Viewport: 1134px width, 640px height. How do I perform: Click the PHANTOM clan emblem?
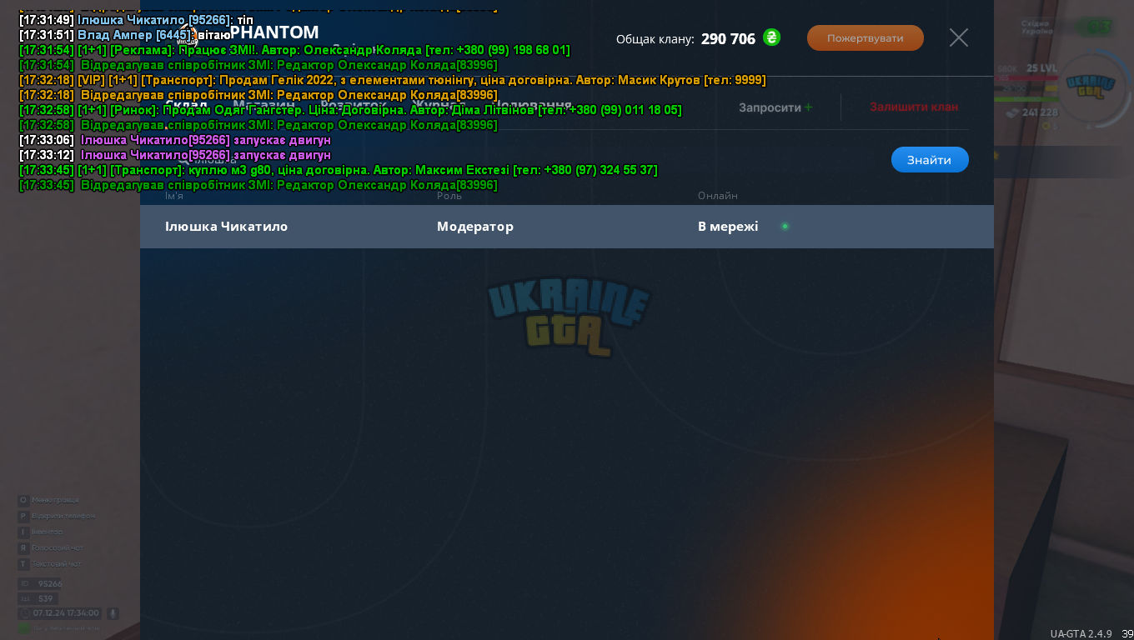click(x=187, y=36)
